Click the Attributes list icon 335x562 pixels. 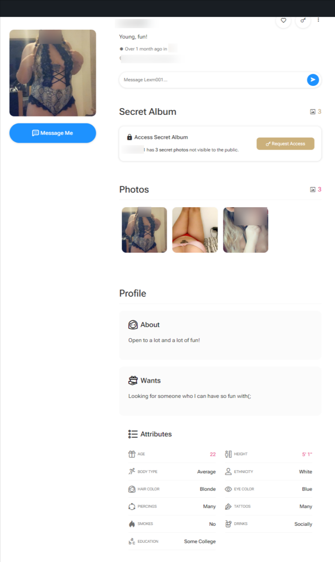133,434
